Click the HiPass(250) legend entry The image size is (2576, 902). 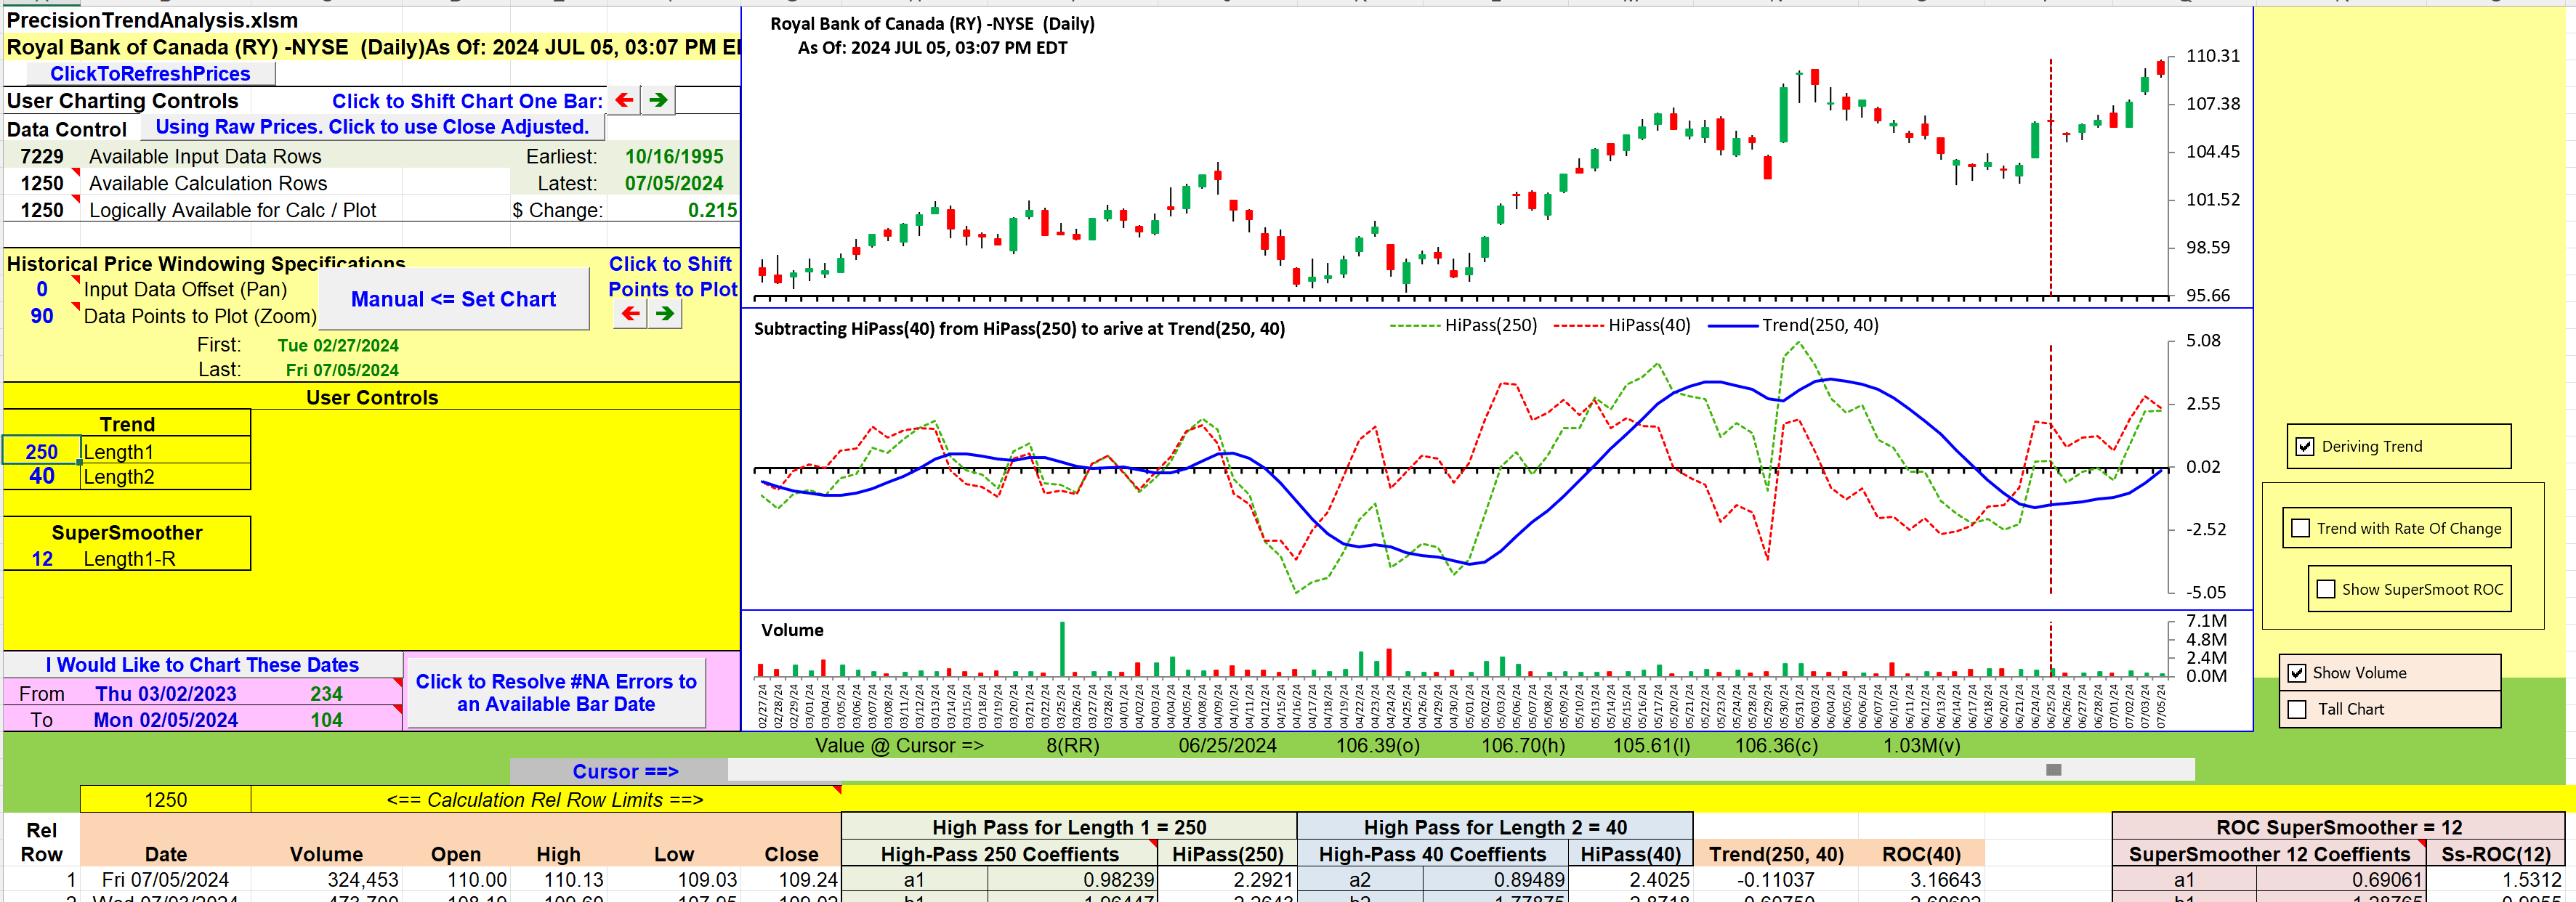click(x=1464, y=325)
